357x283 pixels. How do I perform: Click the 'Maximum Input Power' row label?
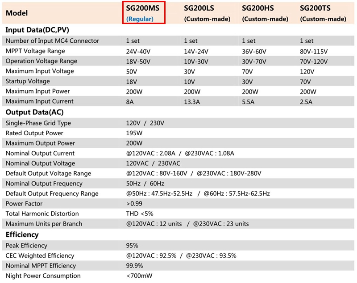pyautogui.click(x=37, y=91)
